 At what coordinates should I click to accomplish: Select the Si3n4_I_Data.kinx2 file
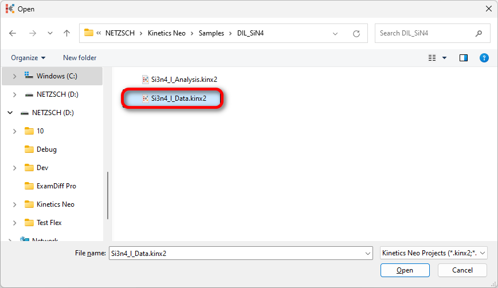(x=178, y=98)
